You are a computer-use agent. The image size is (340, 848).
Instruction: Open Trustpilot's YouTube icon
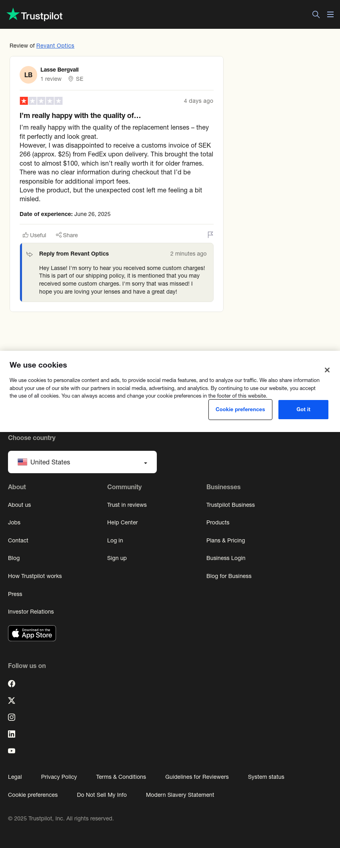(x=12, y=751)
